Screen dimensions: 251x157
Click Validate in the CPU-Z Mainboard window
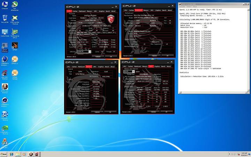(154, 55)
